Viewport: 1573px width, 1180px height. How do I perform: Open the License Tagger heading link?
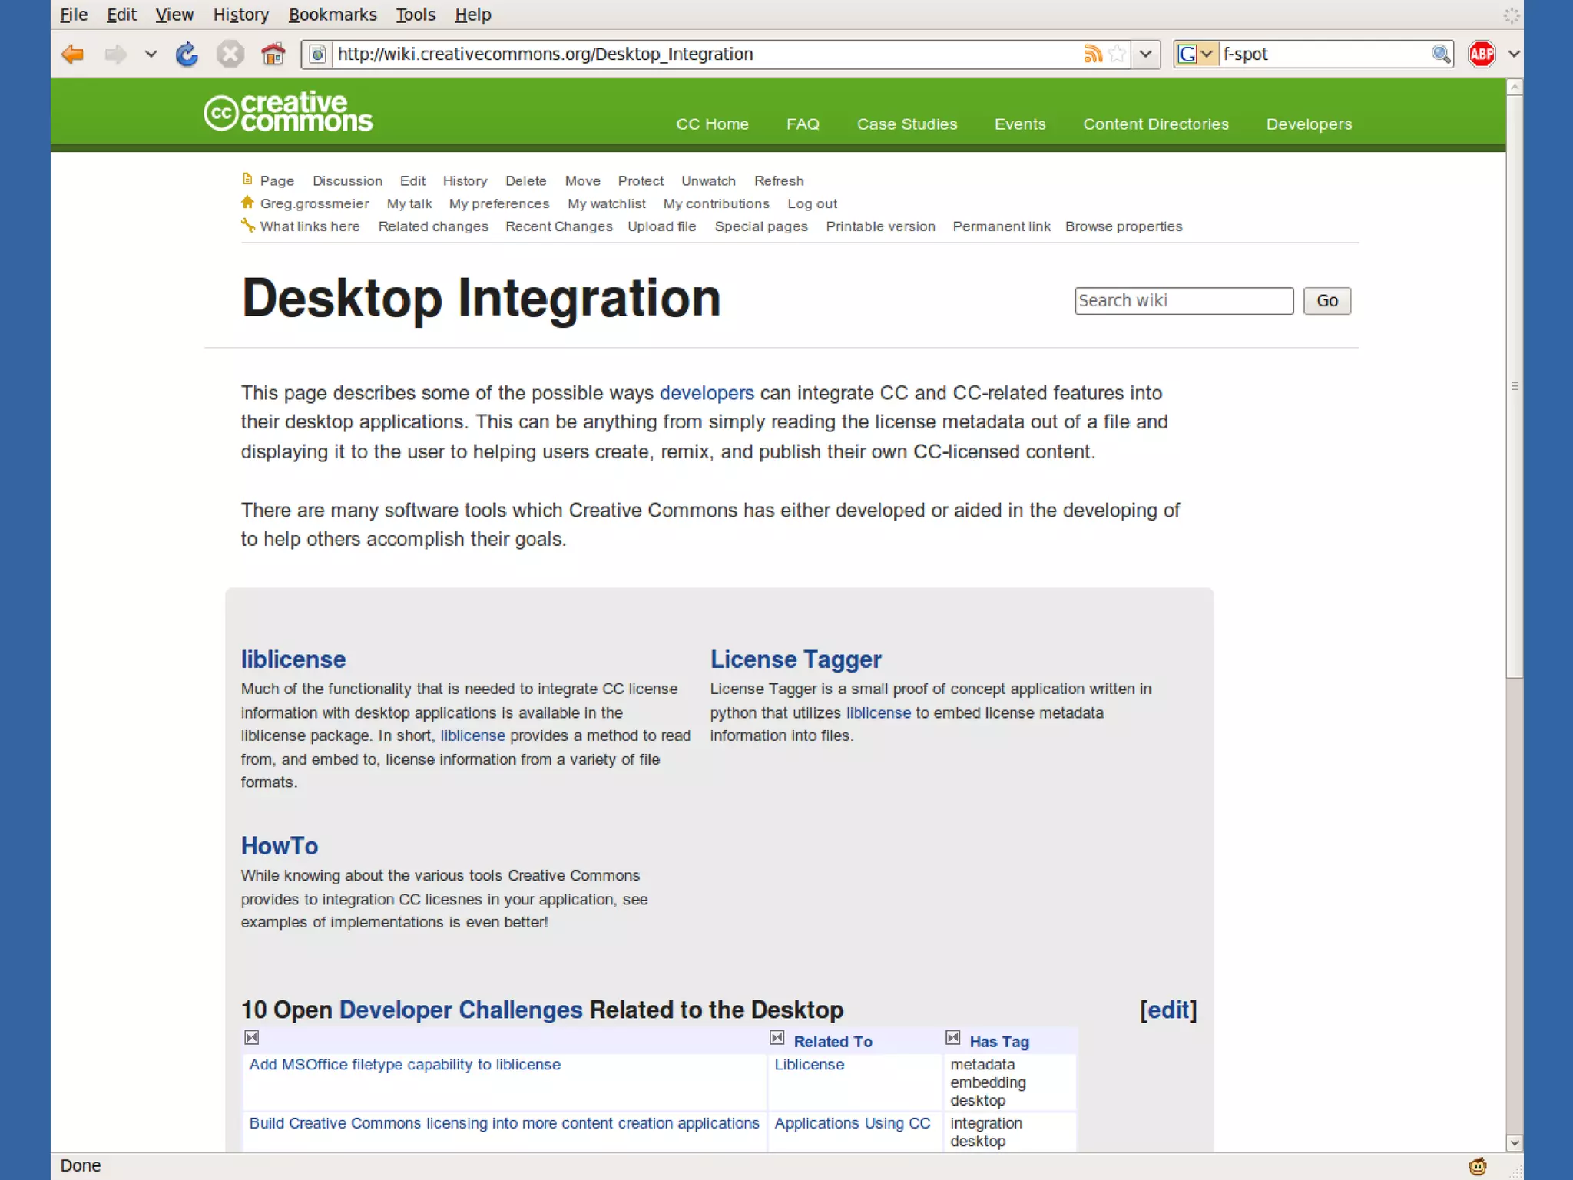[795, 659]
